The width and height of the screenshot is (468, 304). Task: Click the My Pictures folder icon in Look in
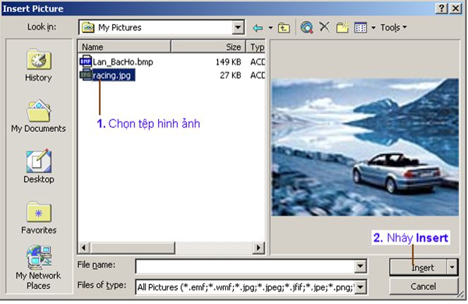pos(88,28)
